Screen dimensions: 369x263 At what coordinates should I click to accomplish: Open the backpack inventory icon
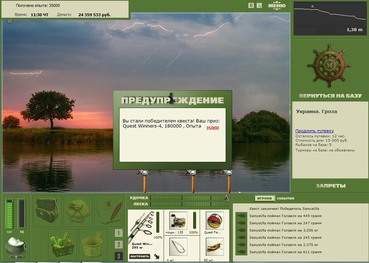pos(47,210)
